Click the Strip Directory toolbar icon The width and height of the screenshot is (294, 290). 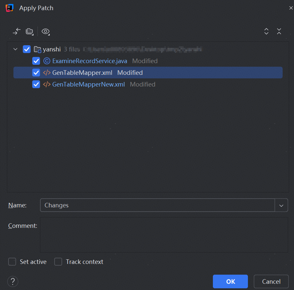(16, 31)
